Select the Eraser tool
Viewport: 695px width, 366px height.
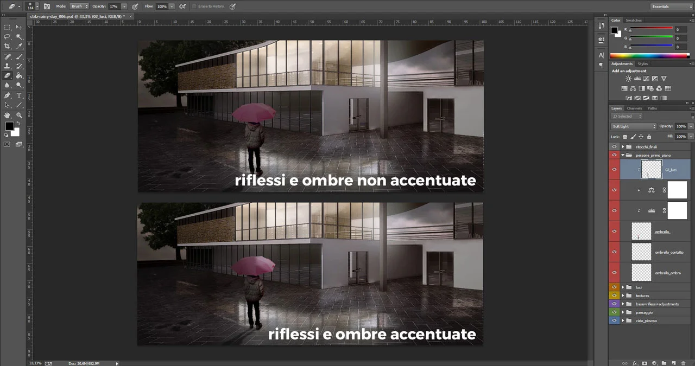[x=8, y=76]
